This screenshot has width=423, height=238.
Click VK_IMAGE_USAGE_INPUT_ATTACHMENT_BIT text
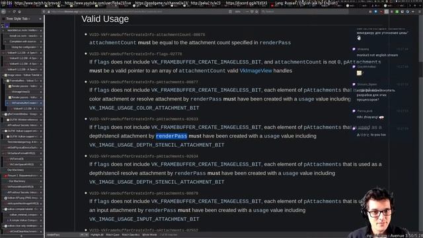[144, 219]
